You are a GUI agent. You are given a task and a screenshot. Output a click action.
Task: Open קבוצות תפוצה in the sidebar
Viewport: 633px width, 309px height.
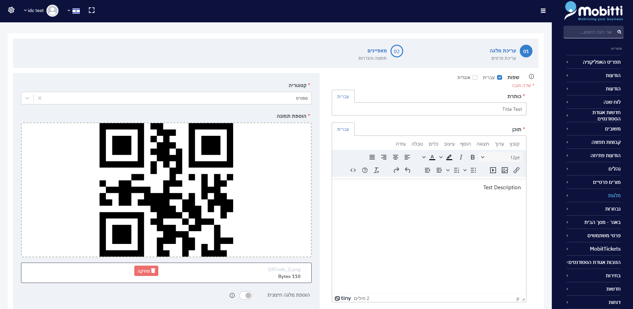point(594,142)
